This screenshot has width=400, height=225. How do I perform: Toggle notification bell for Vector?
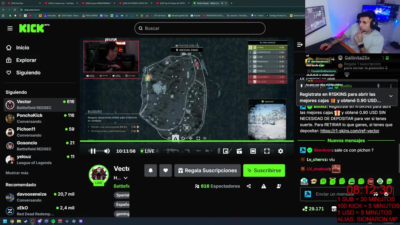(151, 171)
